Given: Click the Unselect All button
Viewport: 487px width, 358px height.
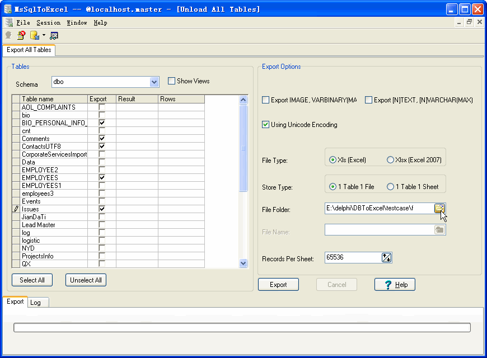Looking at the screenshot, I should pyautogui.click(x=86, y=280).
